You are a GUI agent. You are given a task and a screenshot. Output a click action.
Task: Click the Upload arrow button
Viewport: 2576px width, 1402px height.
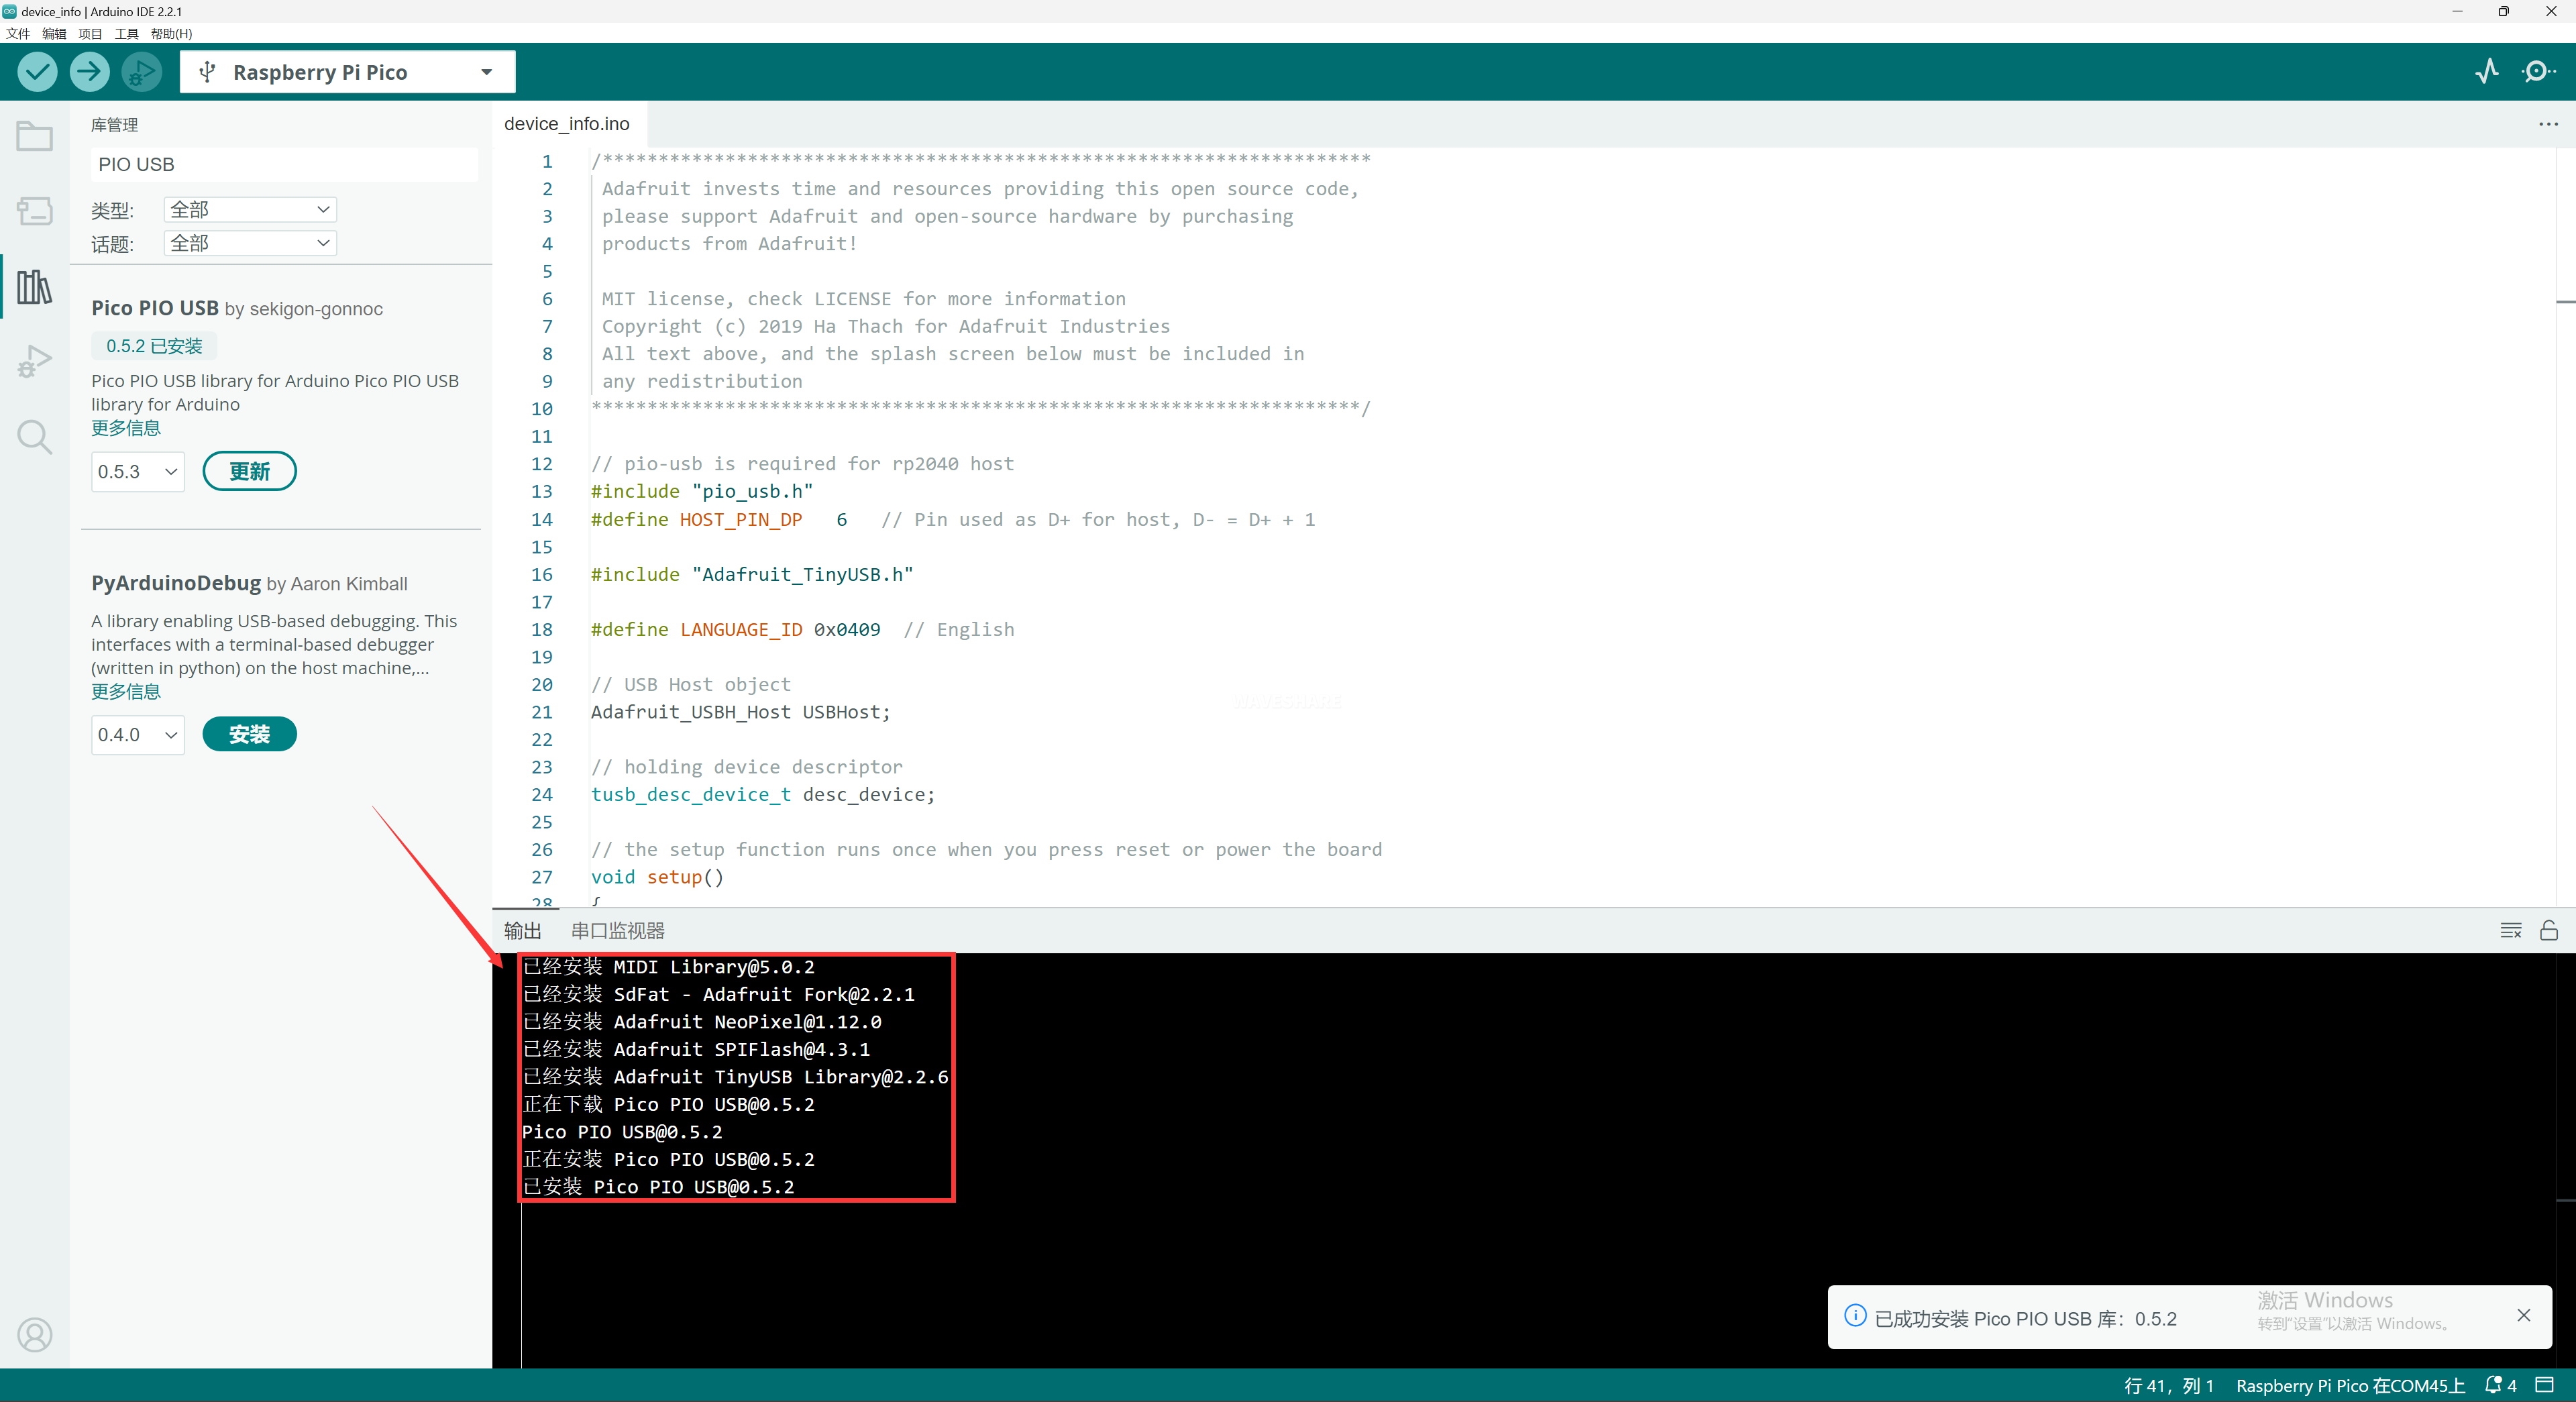click(89, 72)
